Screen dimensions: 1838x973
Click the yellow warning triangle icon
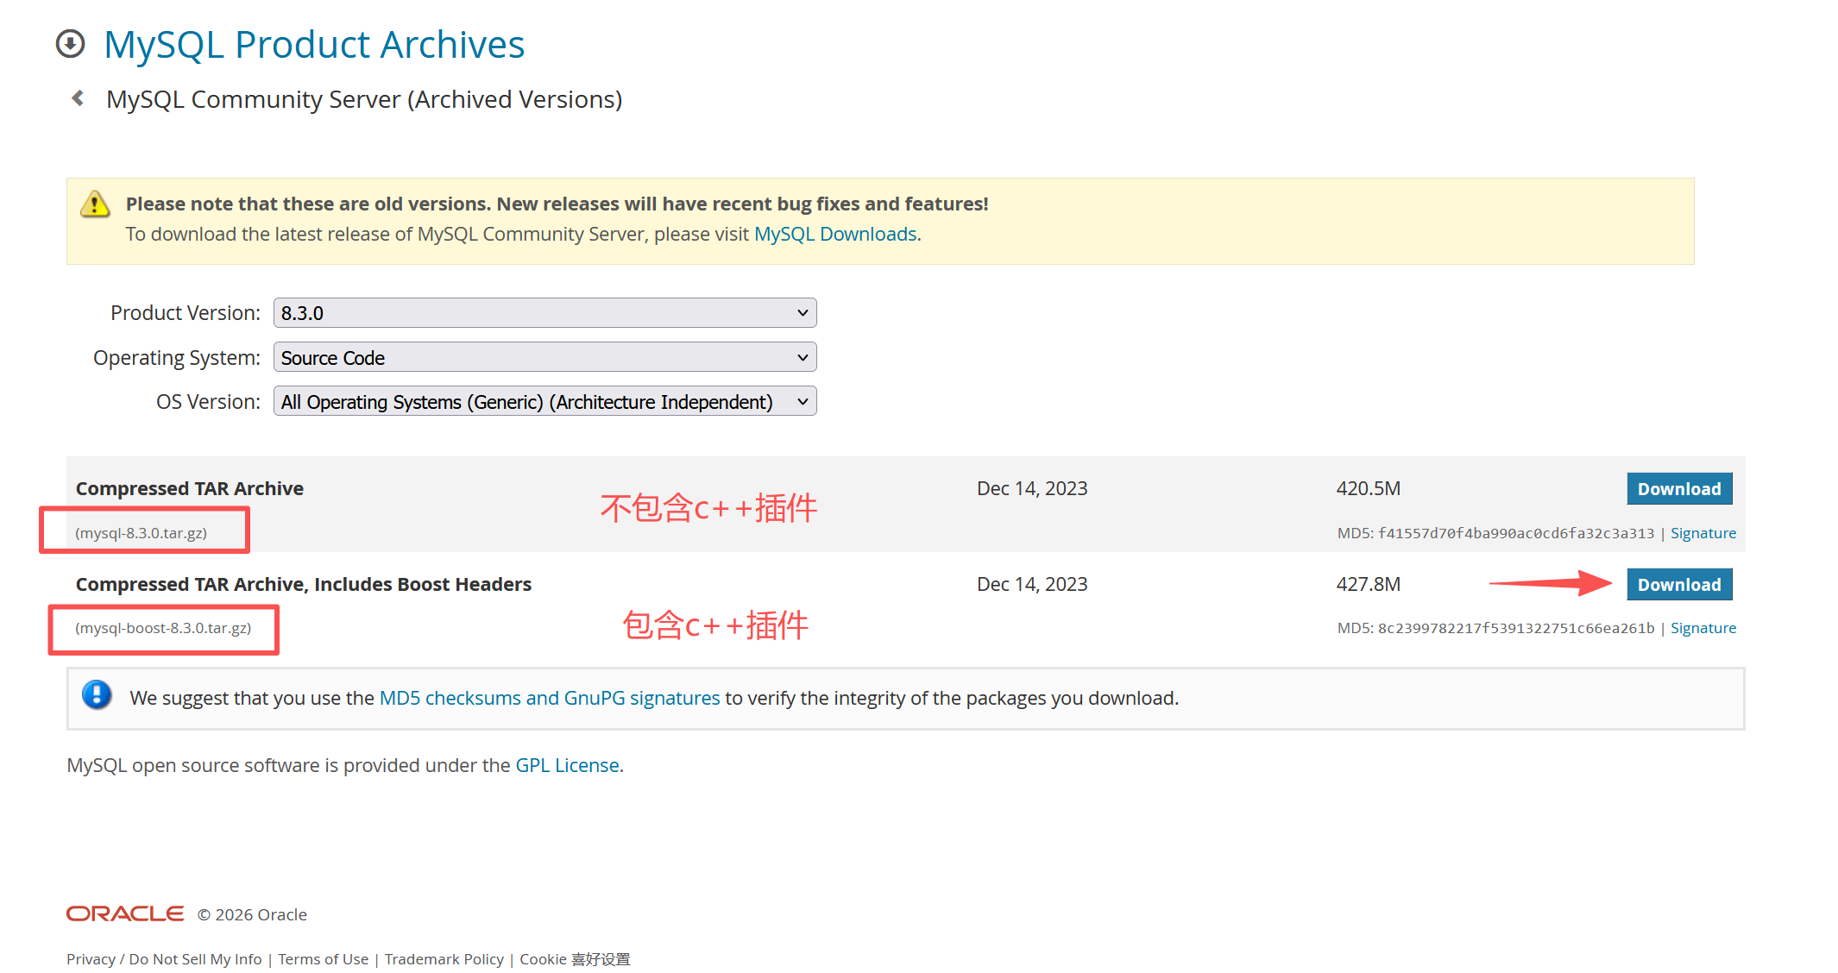click(95, 204)
